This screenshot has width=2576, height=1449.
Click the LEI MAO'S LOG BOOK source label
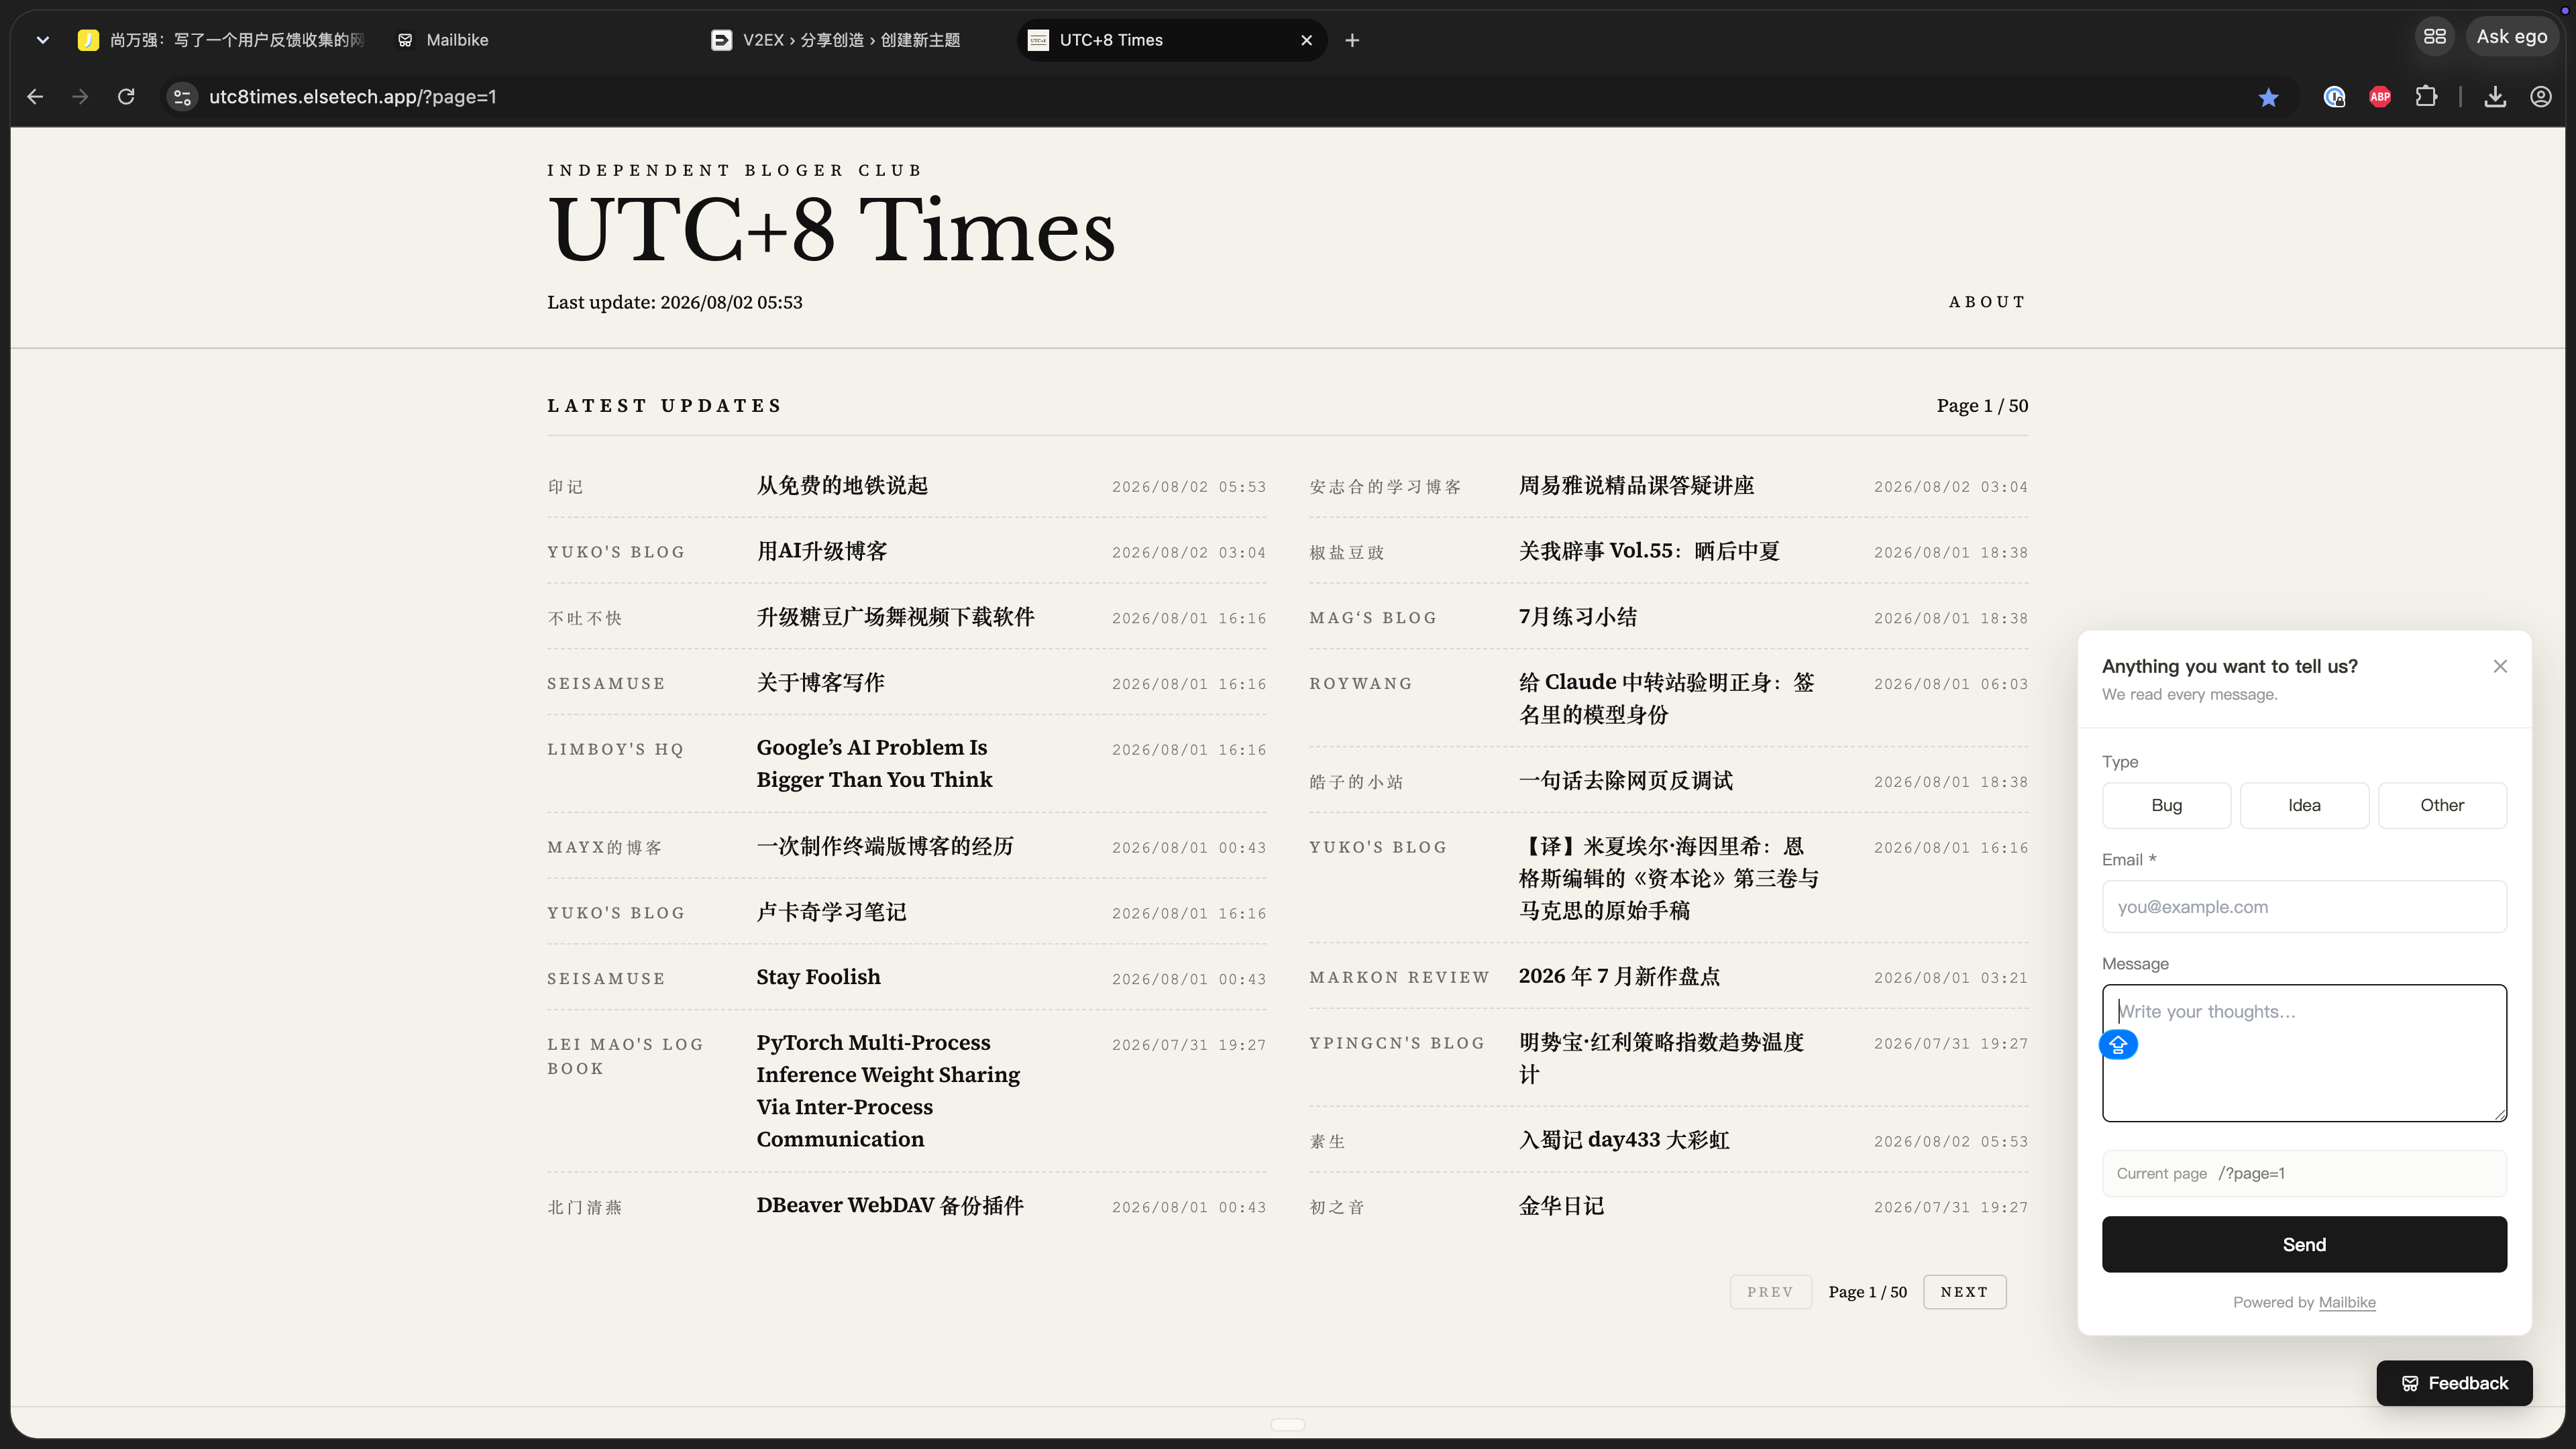click(625, 1056)
